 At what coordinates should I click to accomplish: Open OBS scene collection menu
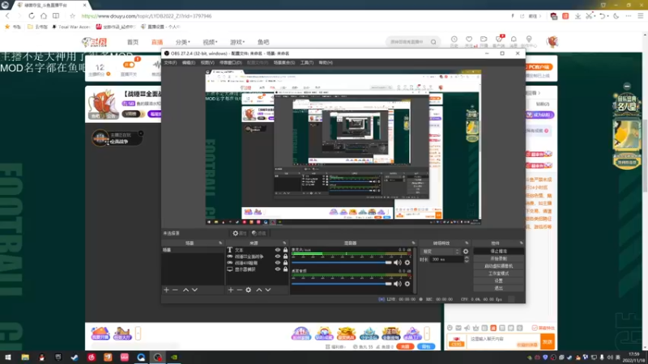click(284, 63)
